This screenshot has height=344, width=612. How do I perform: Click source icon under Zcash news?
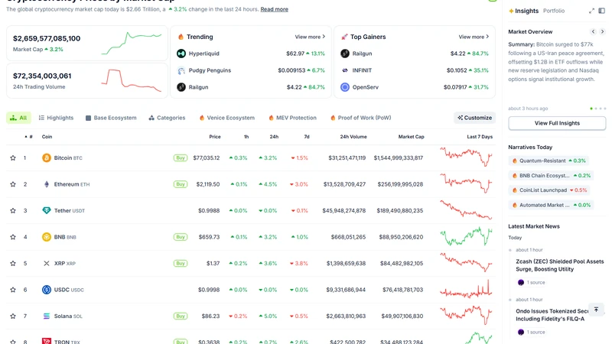521,282
